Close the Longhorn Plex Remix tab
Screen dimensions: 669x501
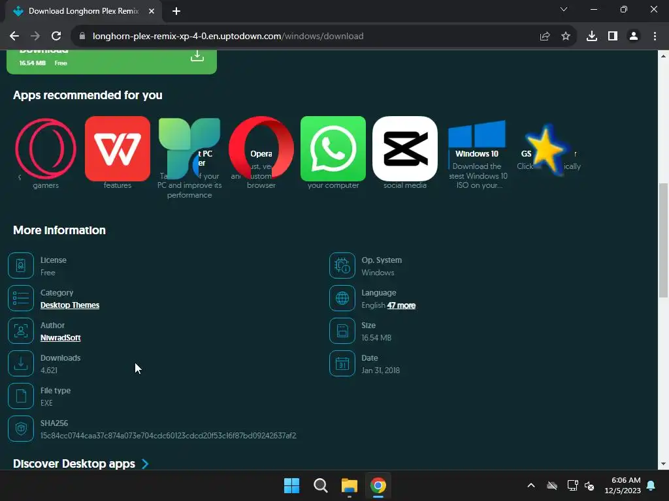[152, 11]
